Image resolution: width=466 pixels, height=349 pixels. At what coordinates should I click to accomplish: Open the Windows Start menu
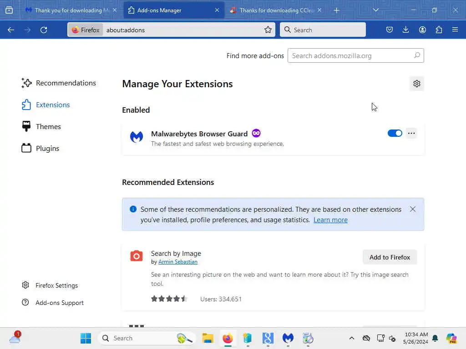click(x=86, y=338)
